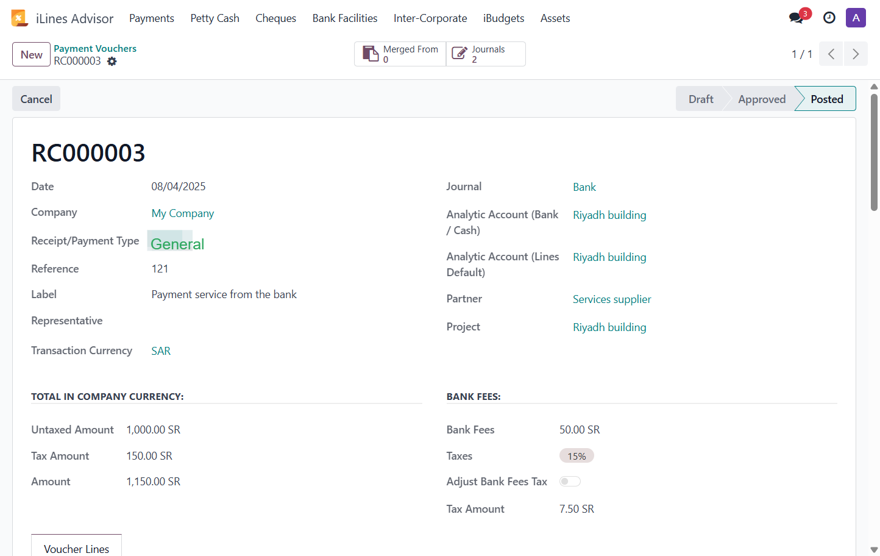The height and width of the screenshot is (556, 880).
Task: Open Analytic Account (Lines Default) Riyadh building
Action: tap(609, 257)
